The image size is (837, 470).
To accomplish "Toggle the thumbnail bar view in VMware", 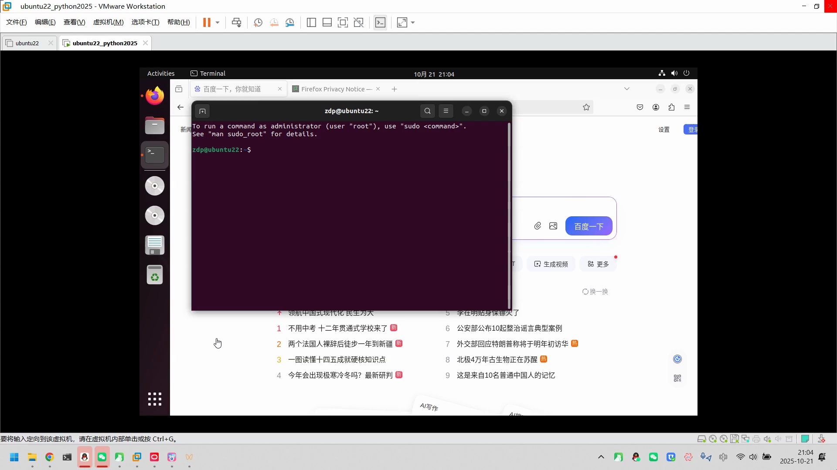I will tap(327, 23).
